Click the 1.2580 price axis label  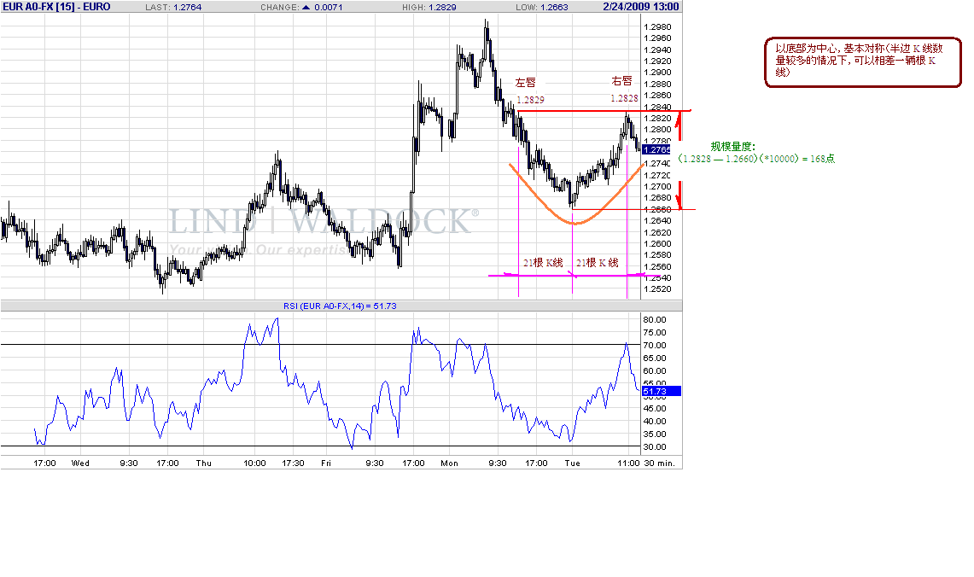point(657,255)
